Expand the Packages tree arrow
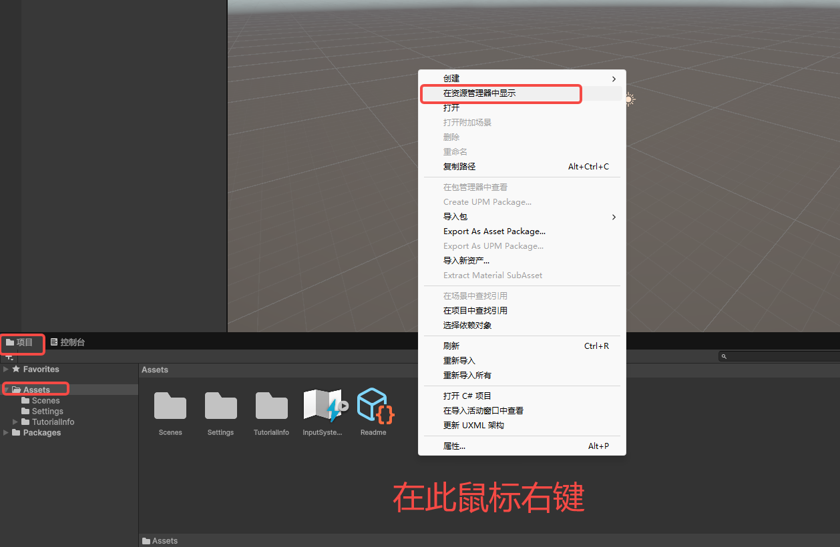 coord(6,432)
